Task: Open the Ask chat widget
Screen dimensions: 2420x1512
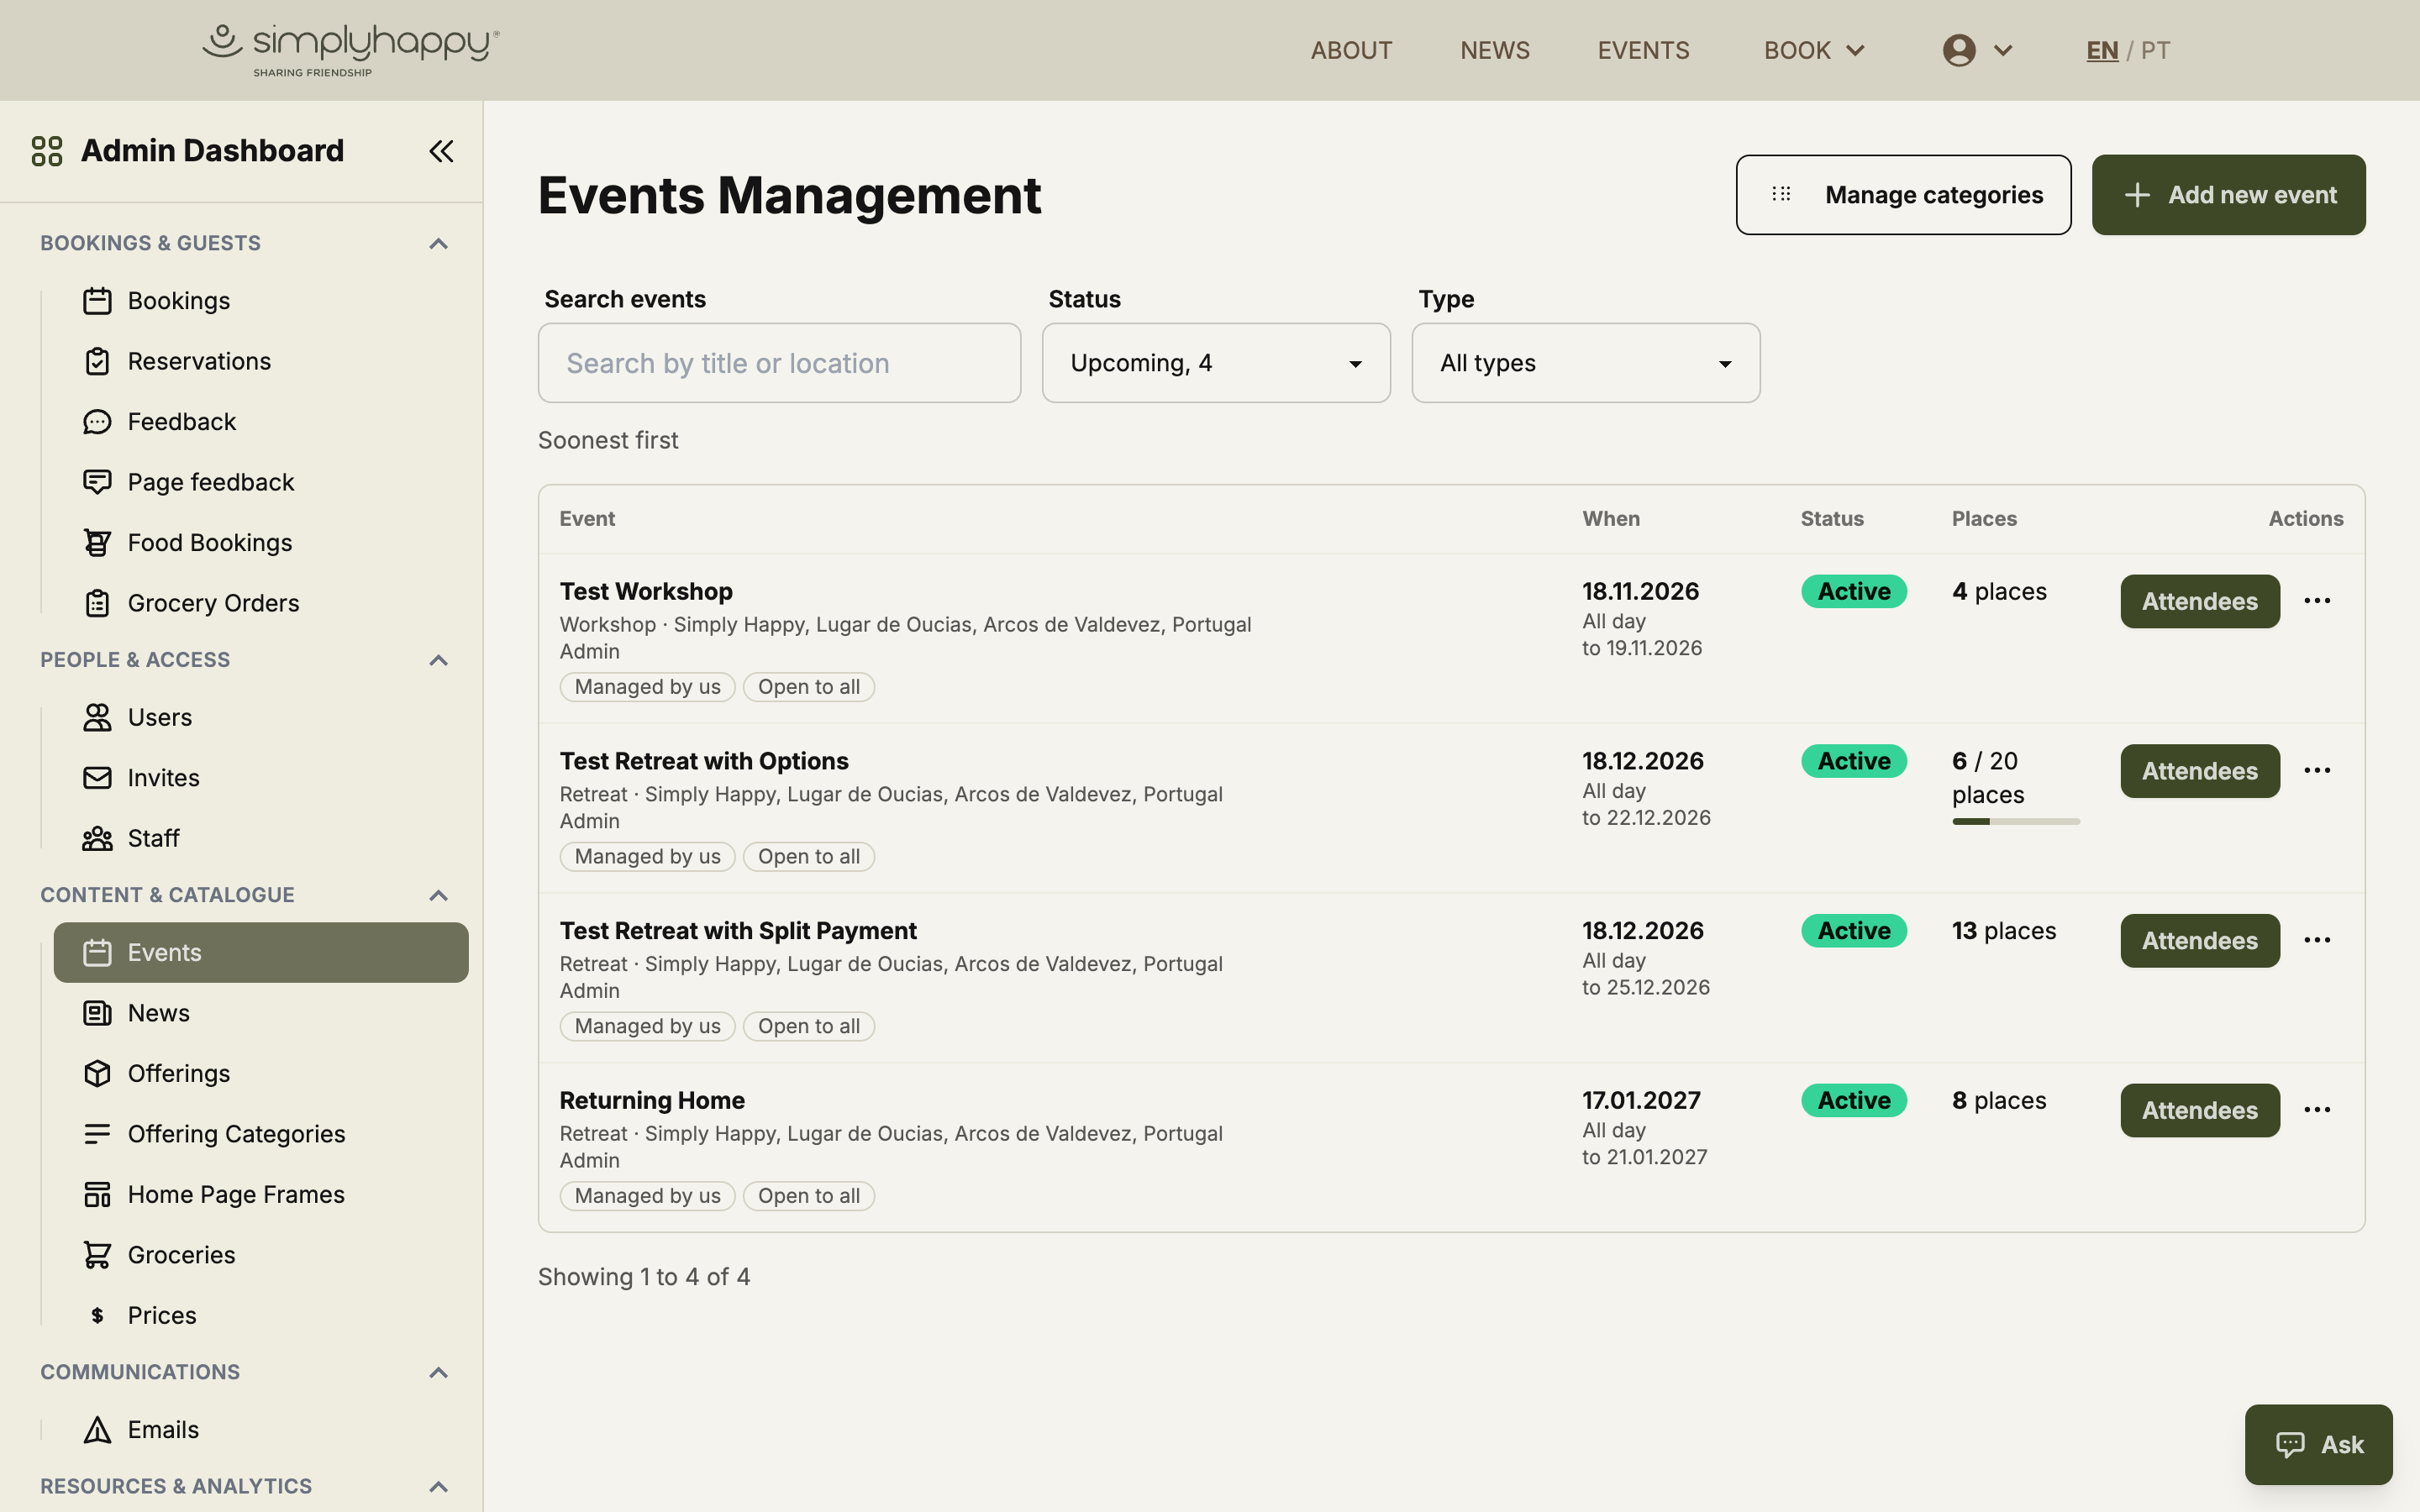Action: tap(2318, 1445)
